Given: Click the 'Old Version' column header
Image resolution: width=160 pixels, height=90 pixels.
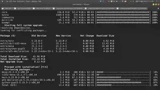Looking at the screenshot, I should pyautogui.click(x=39, y=36).
